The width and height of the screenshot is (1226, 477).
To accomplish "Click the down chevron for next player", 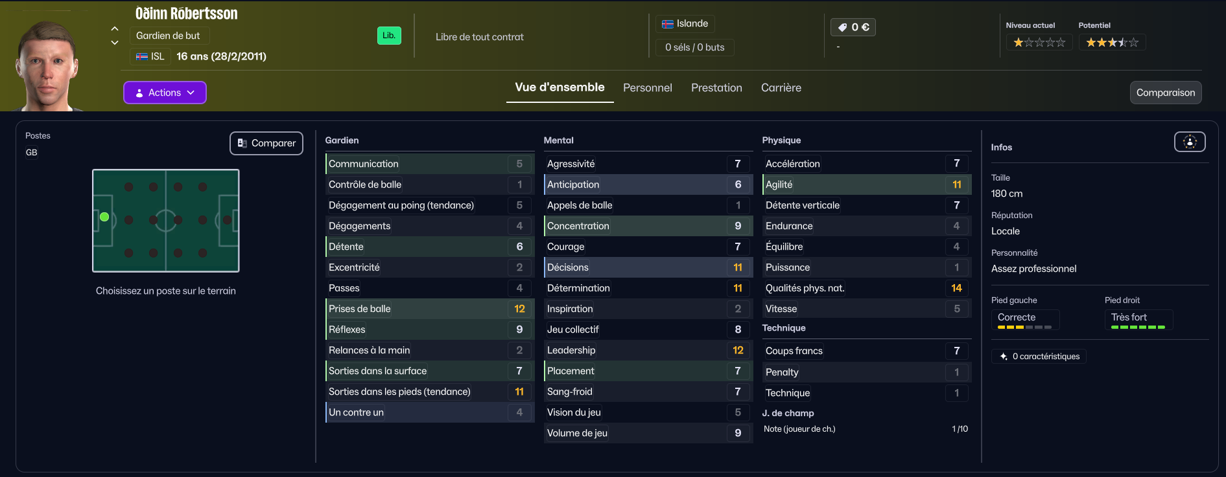I will (x=115, y=43).
